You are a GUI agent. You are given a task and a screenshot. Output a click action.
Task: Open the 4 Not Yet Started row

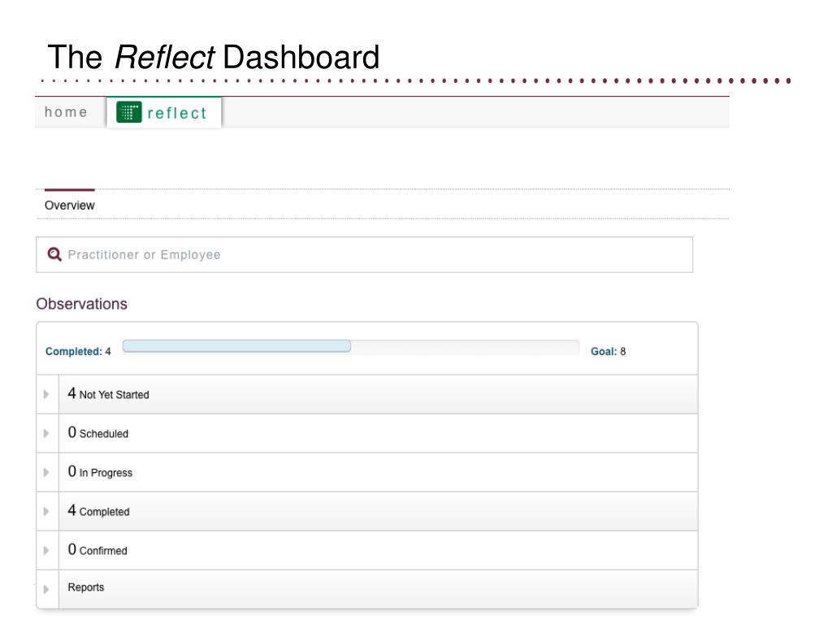coord(378,394)
